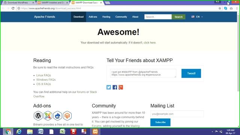Focus the tweet message text box
This screenshot has height=135, width=240.
[143, 73]
